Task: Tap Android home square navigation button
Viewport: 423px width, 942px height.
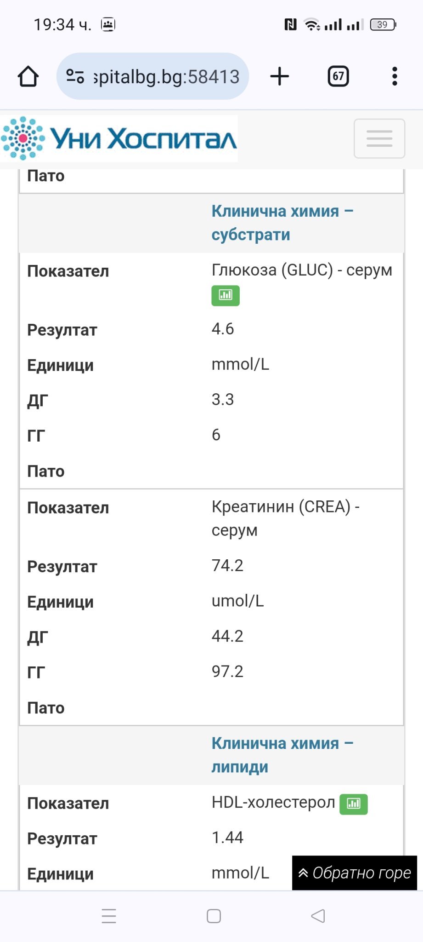Action: click(x=214, y=916)
